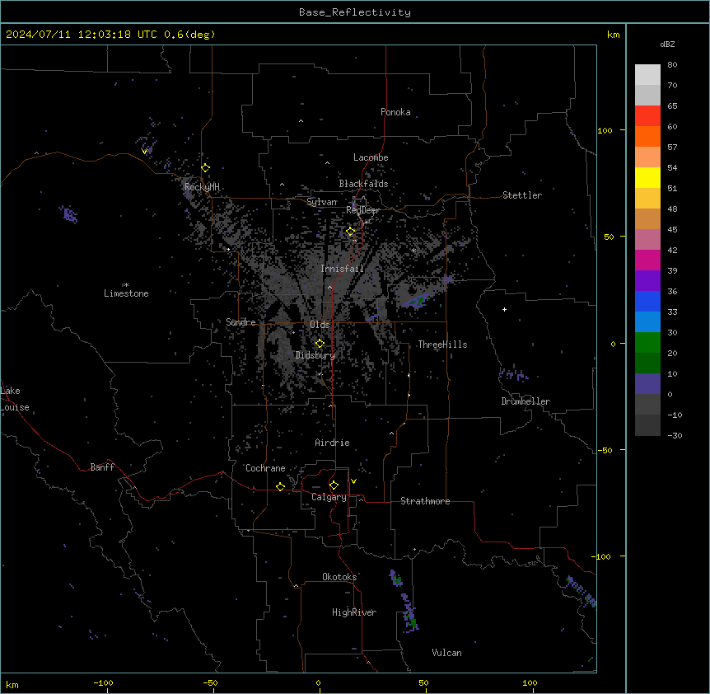
Task: Click the asterisk marker above Limestone
Action: click(x=125, y=285)
